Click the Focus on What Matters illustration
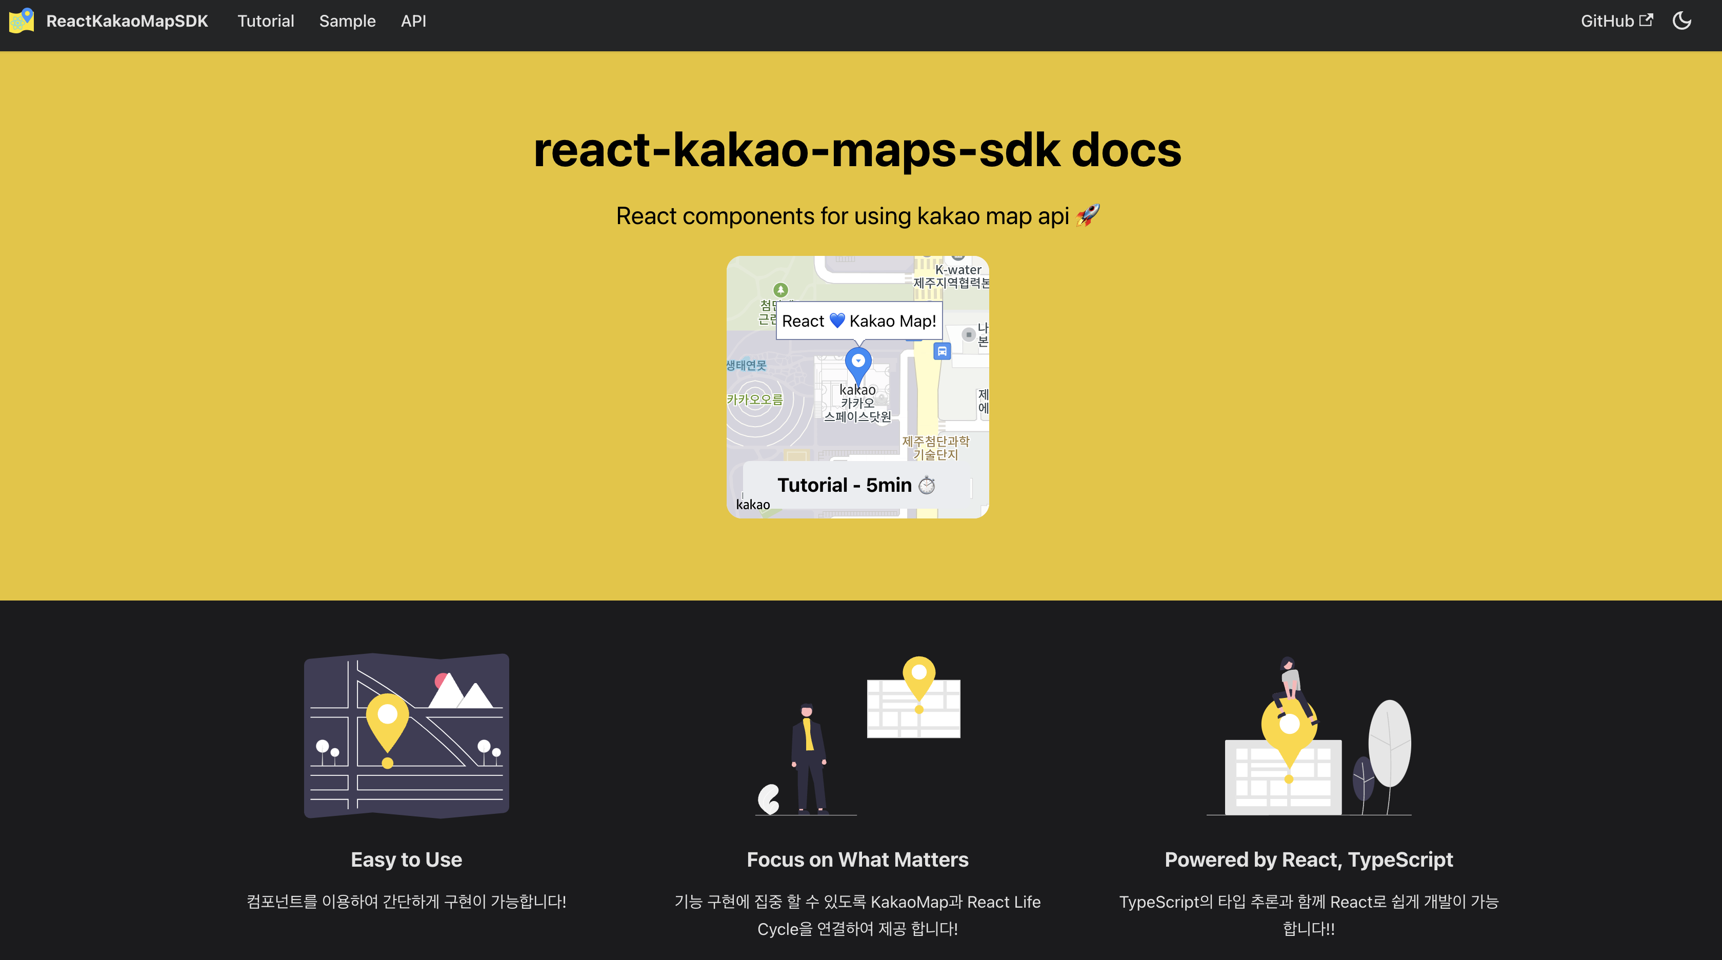Image resolution: width=1722 pixels, height=960 pixels. click(x=857, y=735)
